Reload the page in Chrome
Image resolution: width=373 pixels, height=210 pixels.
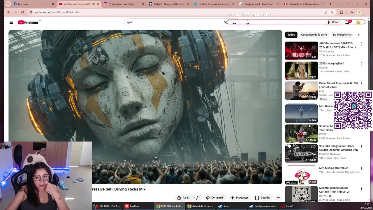point(22,12)
